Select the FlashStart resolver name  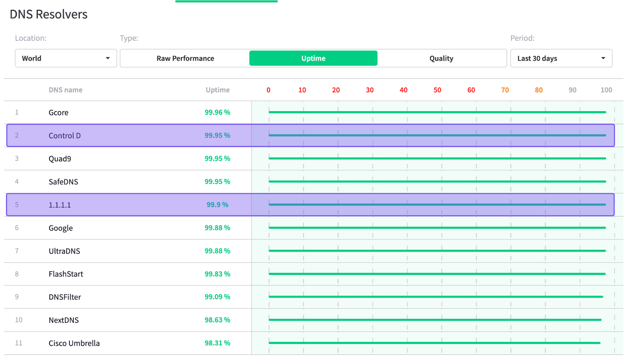point(66,274)
